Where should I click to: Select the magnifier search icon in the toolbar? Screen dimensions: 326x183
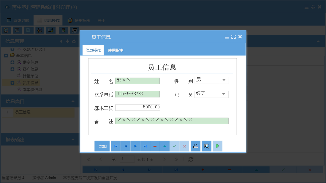point(6,30)
